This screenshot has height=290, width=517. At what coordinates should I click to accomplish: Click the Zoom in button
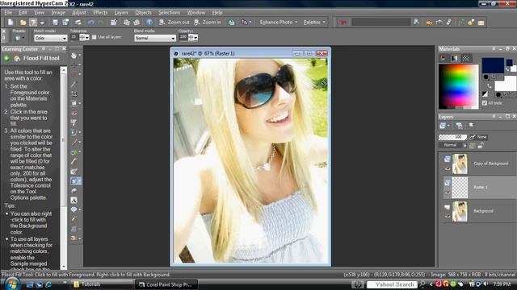(207, 23)
